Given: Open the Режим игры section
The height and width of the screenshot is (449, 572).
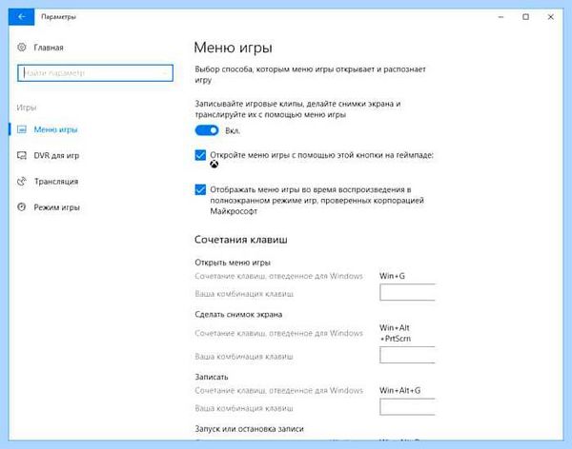Looking at the screenshot, I should pos(56,207).
